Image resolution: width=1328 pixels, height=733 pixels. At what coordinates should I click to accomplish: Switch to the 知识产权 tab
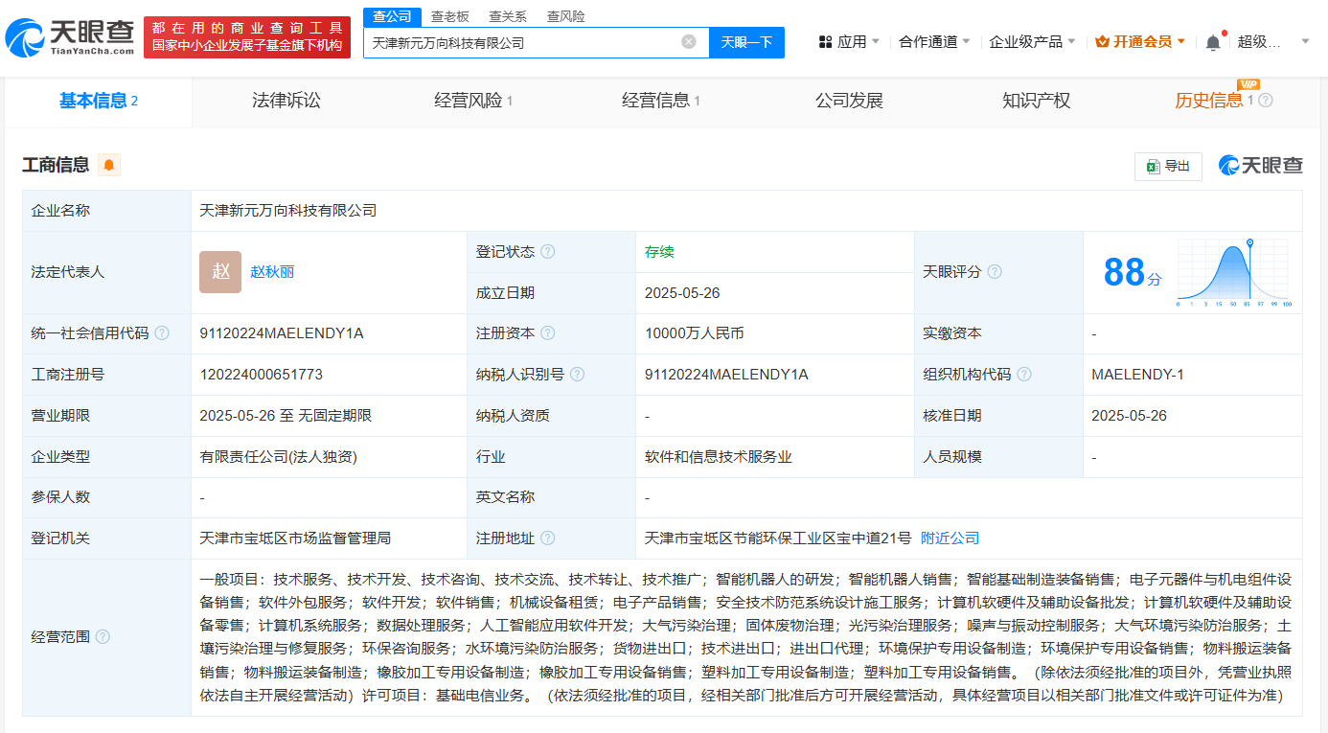point(1036,101)
